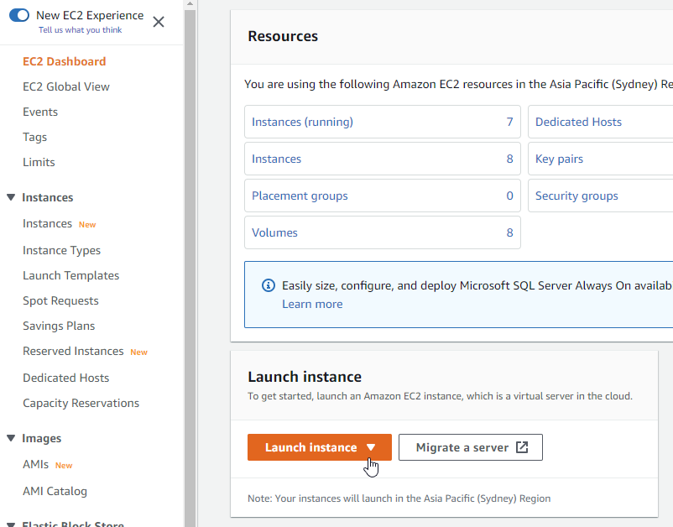Click the info icon in the SQL Server notice
The width and height of the screenshot is (673, 527).
coord(268,285)
